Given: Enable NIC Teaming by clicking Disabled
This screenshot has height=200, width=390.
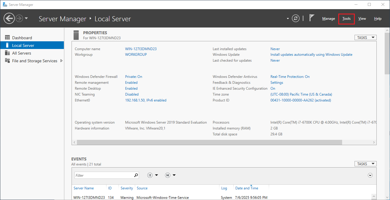Looking at the screenshot, I should pyautogui.click(x=132, y=94).
